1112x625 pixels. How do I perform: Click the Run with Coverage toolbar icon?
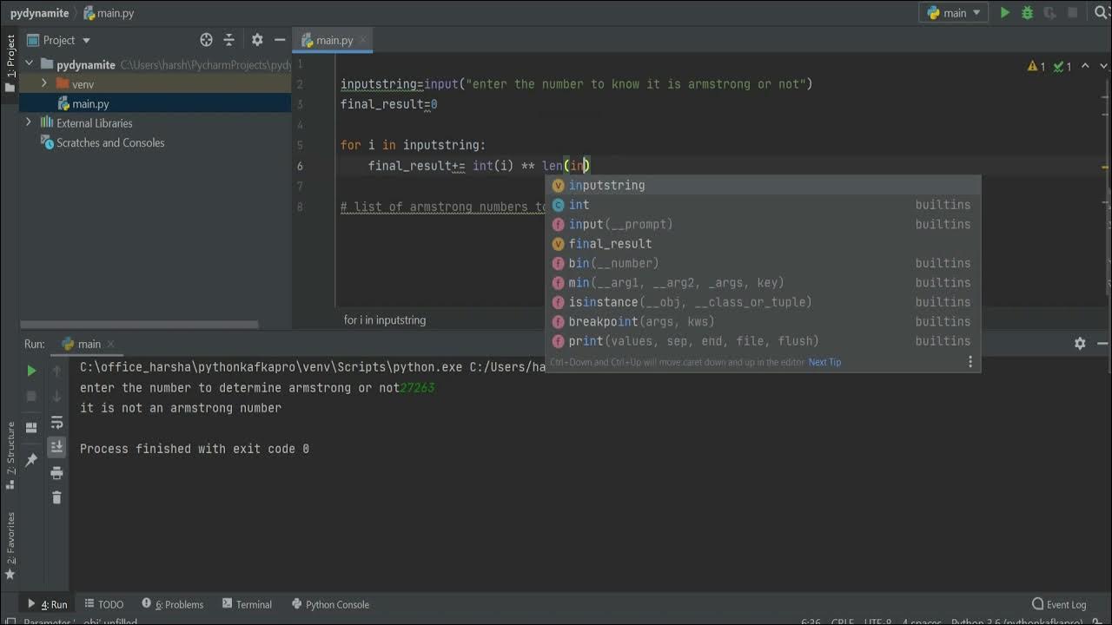pyautogui.click(x=1049, y=13)
